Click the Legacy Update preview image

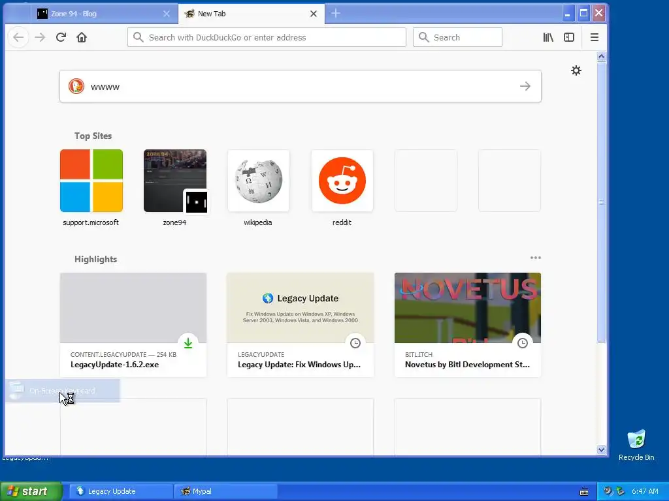(x=301, y=308)
